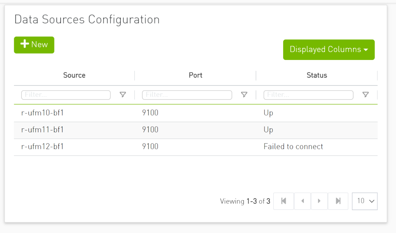396x233 pixels.
Task: Jump to first page with skip-back icon
Action: point(283,201)
